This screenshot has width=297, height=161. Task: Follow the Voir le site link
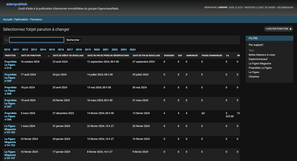tap(236, 7)
